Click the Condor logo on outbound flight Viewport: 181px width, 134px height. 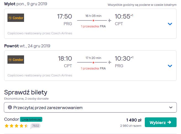(16, 18)
